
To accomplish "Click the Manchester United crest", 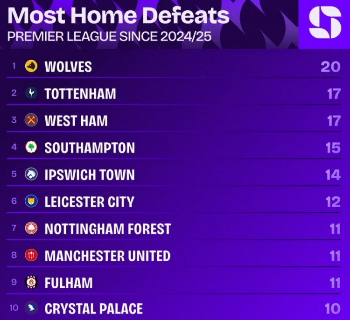I will pos(31,256).
